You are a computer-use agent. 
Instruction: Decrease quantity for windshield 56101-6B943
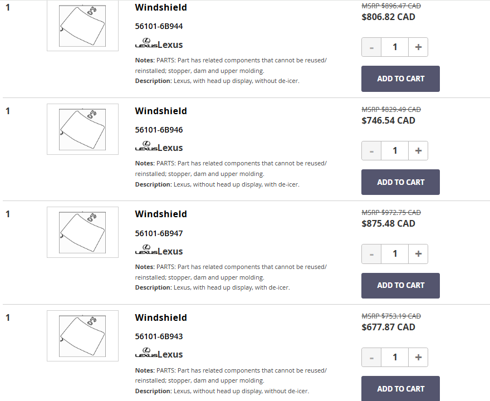pyautogui.click(x=371, y=357)
